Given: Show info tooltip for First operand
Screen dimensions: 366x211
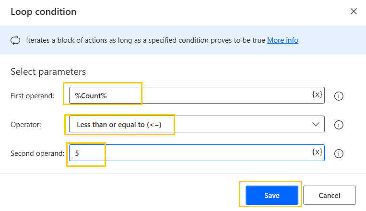Looking at the screenshot, I should (339, 96).
